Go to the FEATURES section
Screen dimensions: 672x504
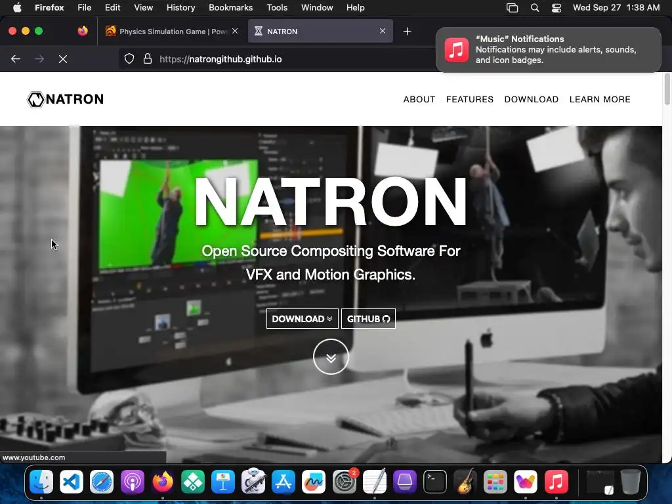[x=470, y=100]
